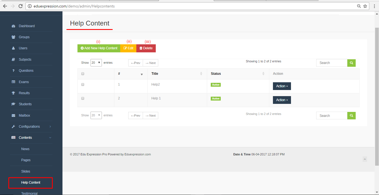Click Active status badge for Help 1
The height and width of the screenshot is (195, 379).
(216, 99)
